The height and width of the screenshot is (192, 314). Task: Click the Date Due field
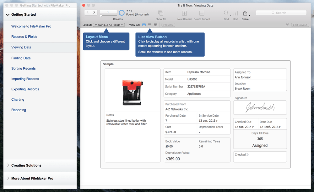(272, 124)
